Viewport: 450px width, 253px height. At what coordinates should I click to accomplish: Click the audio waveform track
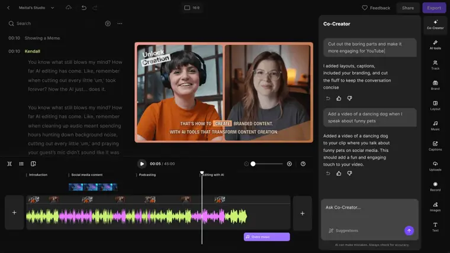point(137,216)
